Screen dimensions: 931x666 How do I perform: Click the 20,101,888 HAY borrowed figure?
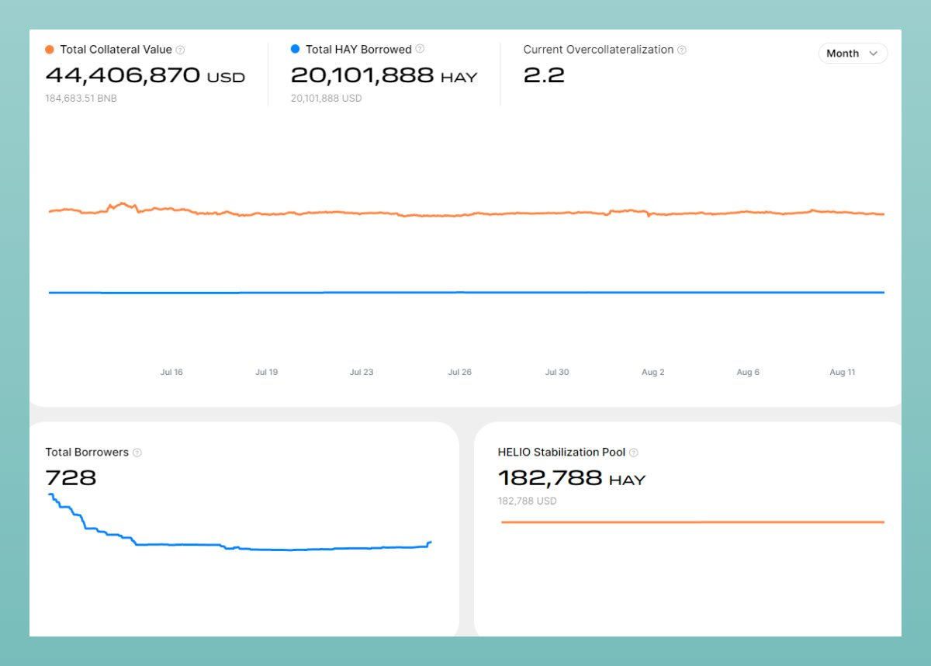(x=383, y=75)
